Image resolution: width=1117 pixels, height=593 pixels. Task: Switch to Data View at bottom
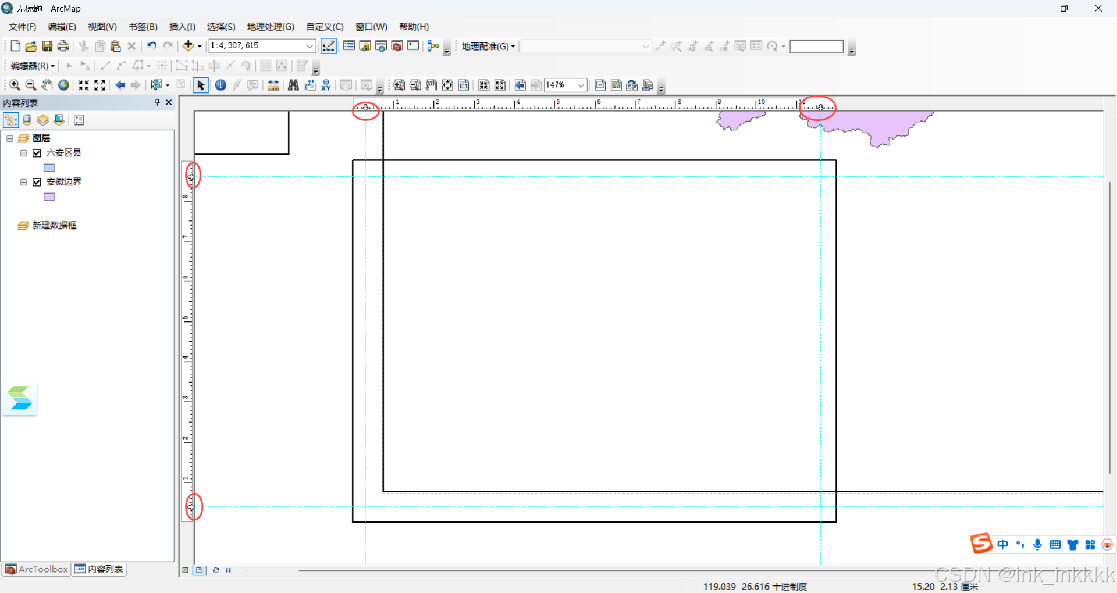tap(186, 570)
